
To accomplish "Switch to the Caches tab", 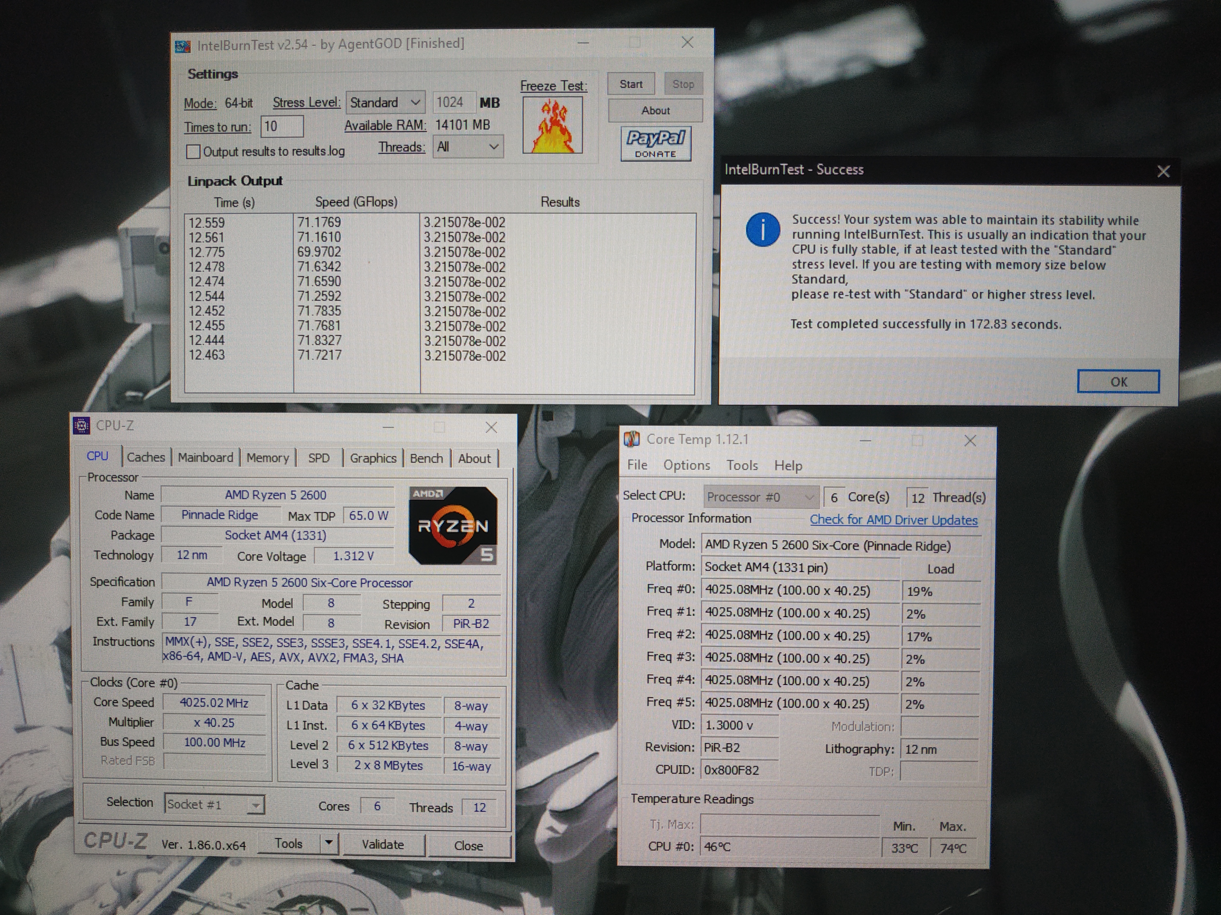I will [146, 457].
